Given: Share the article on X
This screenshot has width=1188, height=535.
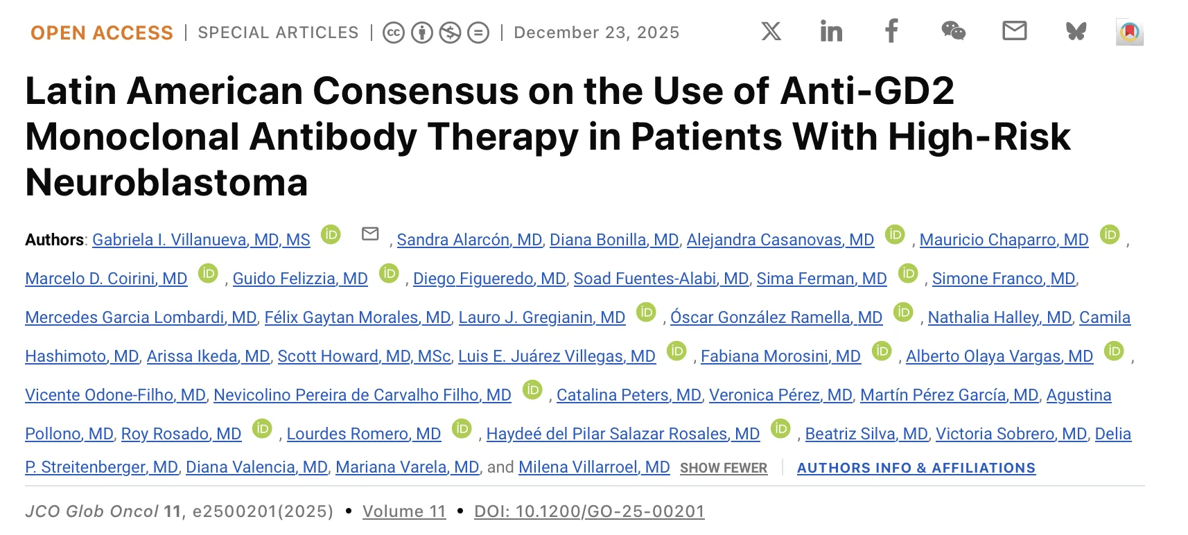Looking at the screenshot, I should 769,30.
